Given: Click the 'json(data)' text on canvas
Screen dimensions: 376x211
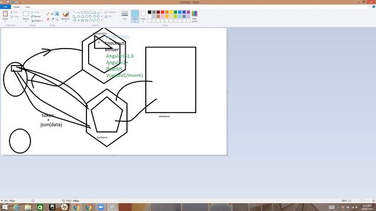Looking at the screenshot, I should (51, 125).
